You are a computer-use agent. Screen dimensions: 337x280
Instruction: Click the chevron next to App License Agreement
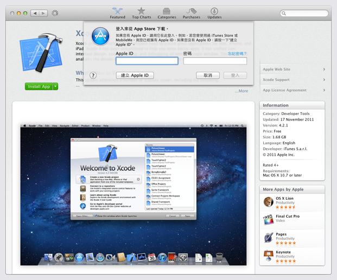point(324,90)
